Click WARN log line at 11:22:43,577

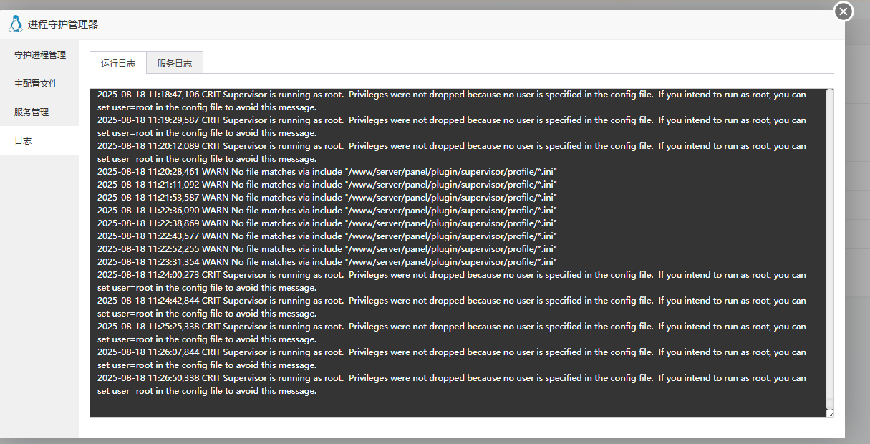327,236
